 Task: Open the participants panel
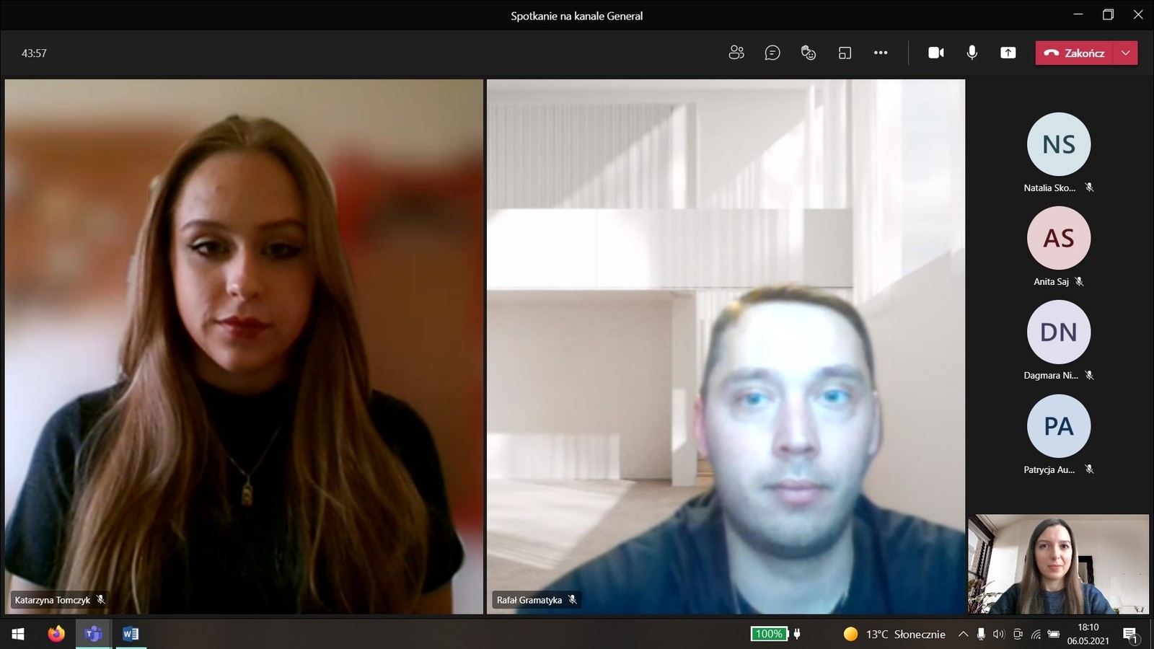tap(736, 53)
